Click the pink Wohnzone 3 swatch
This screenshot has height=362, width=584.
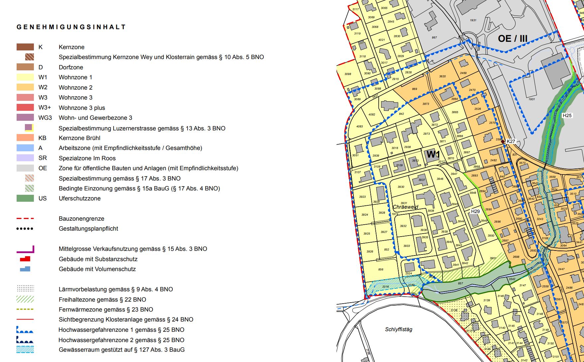tap(25, 97)
